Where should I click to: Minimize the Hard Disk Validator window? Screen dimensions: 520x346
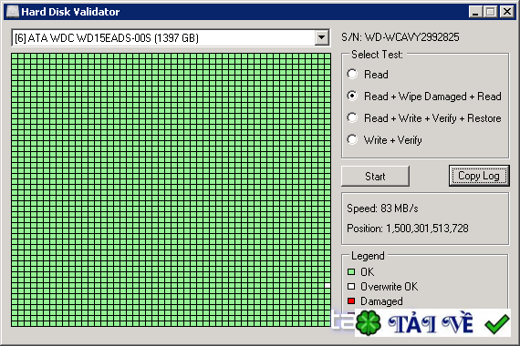point(475,12)
